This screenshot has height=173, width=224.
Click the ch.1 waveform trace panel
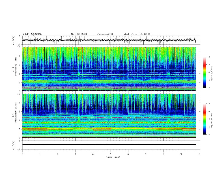111,40
